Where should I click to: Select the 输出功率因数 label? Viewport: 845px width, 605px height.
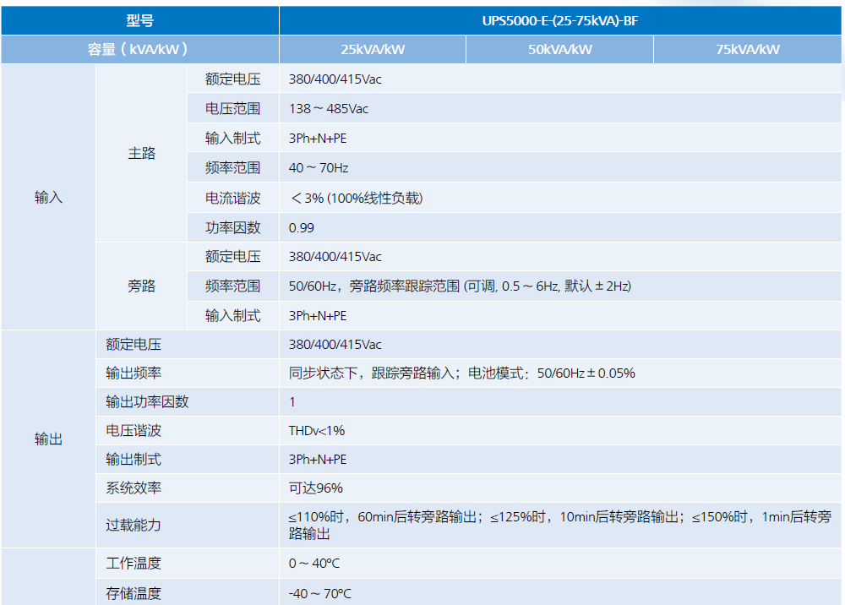click(147, 401)
